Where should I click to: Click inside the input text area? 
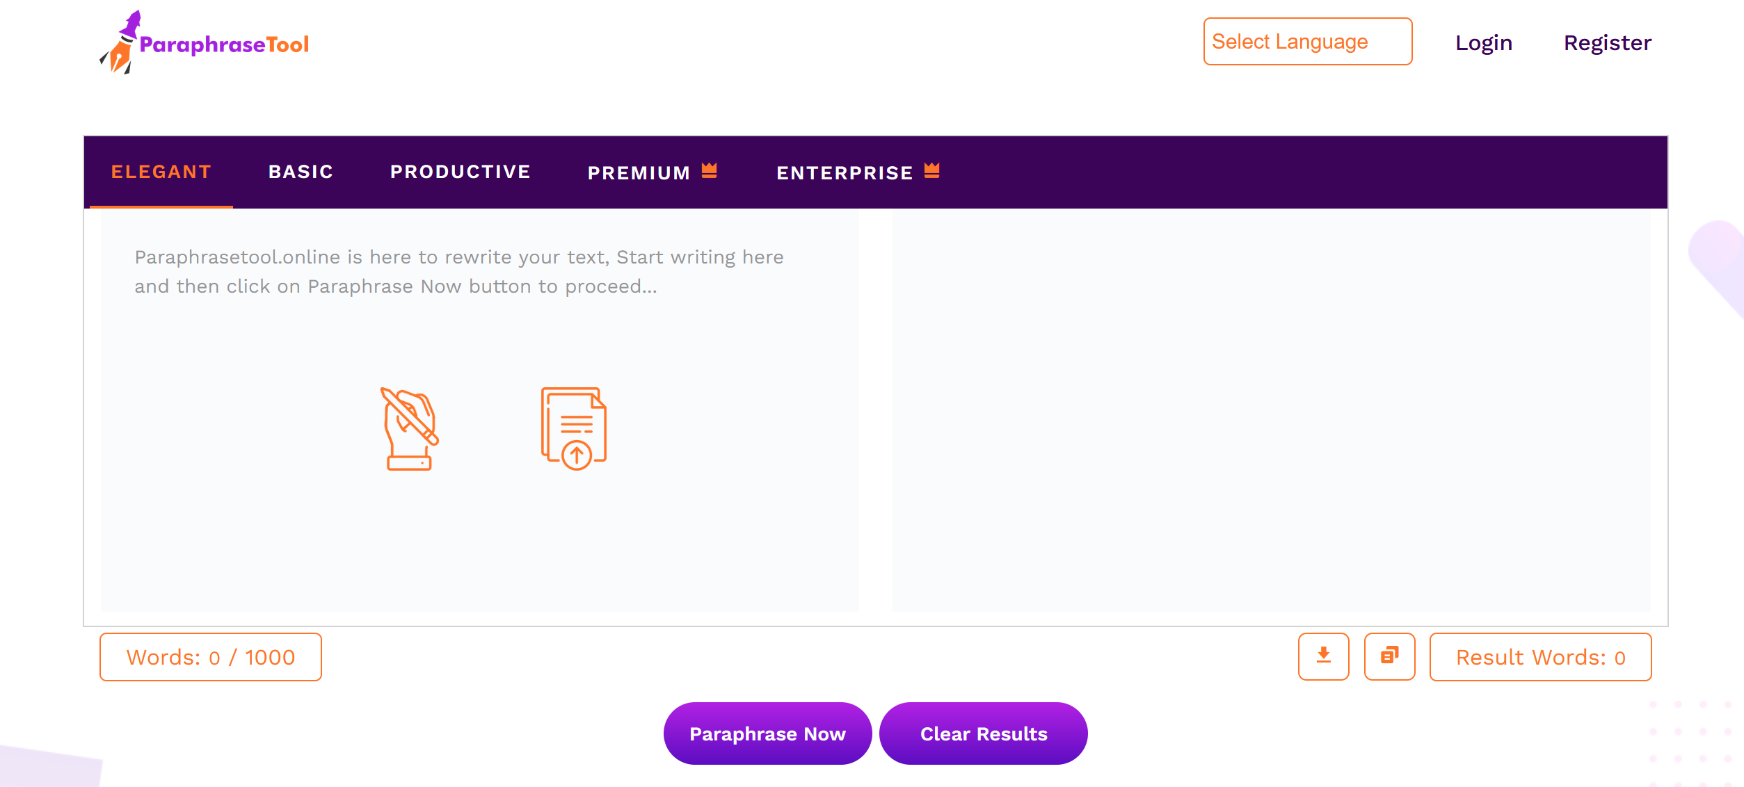click(480, 410)
